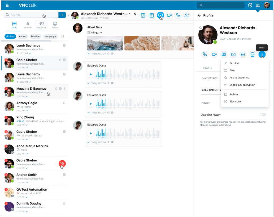Screen dimensions: 274x217
Task: Select Block User from the menu
Action: pos(235,102)
